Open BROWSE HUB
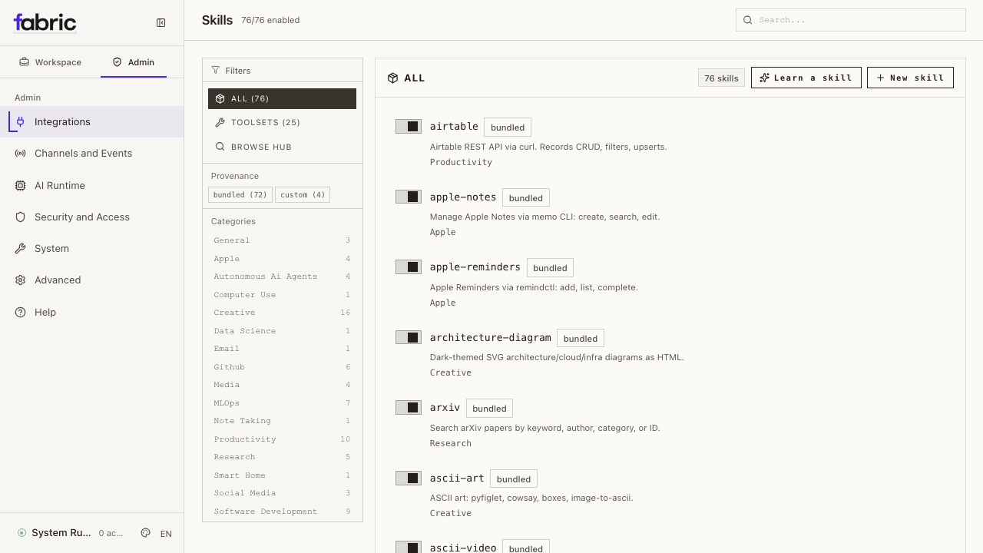 pos(282,147)
